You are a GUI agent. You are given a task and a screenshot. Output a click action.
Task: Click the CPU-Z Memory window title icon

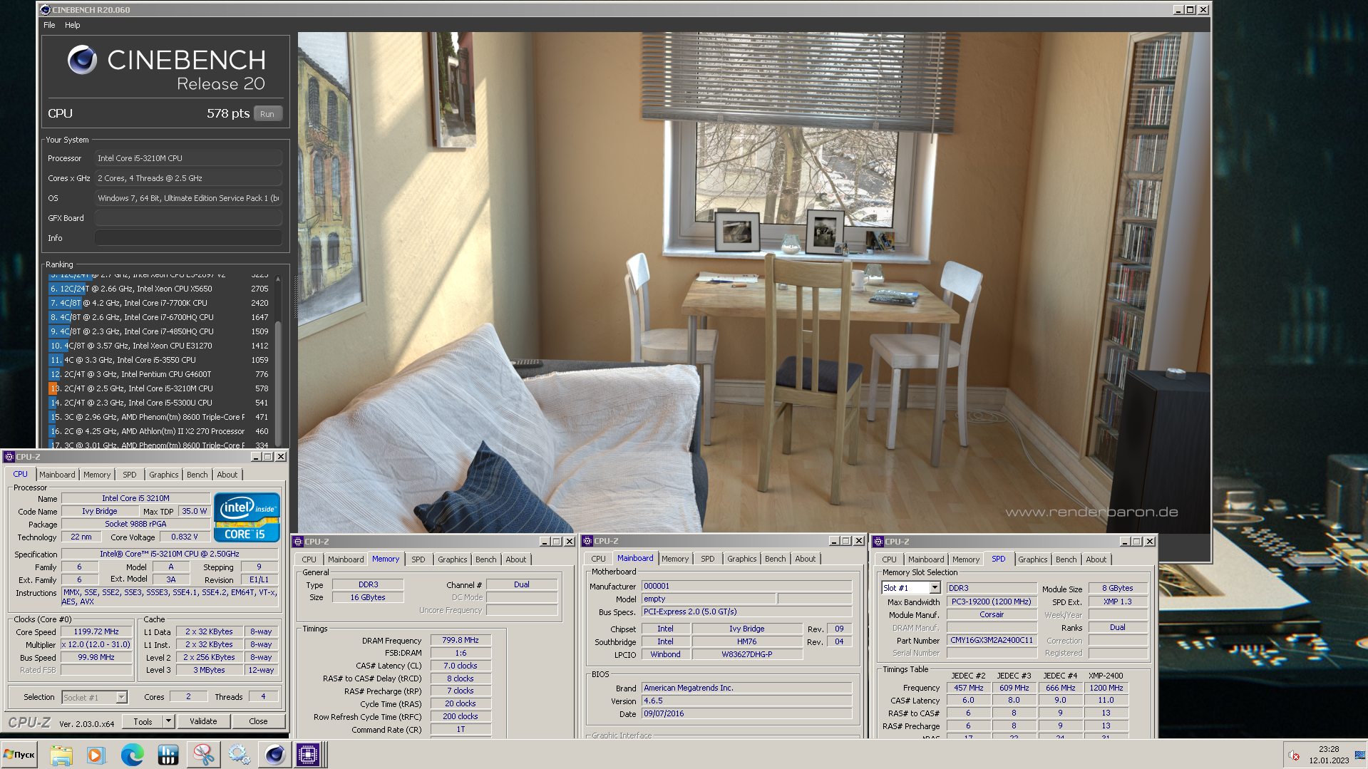point(299,542)
